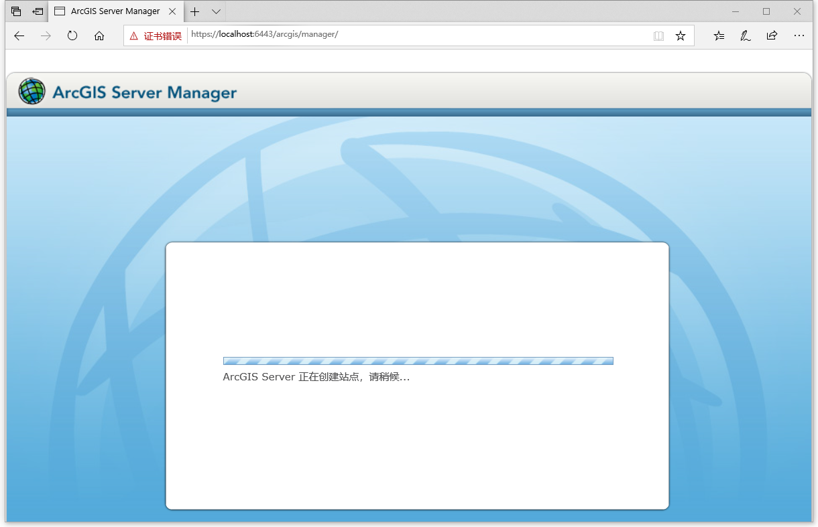Click the 正在创建站点 status message

316,377
